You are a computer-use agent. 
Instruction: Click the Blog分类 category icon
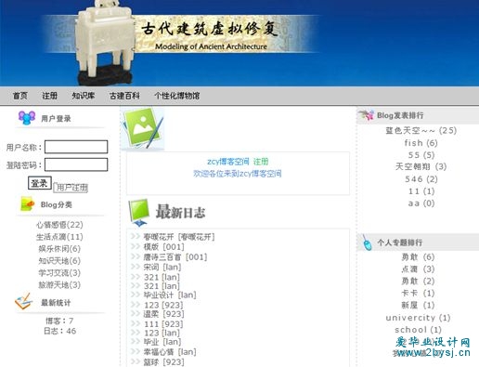pyautogui.click(x=27, y=203)
